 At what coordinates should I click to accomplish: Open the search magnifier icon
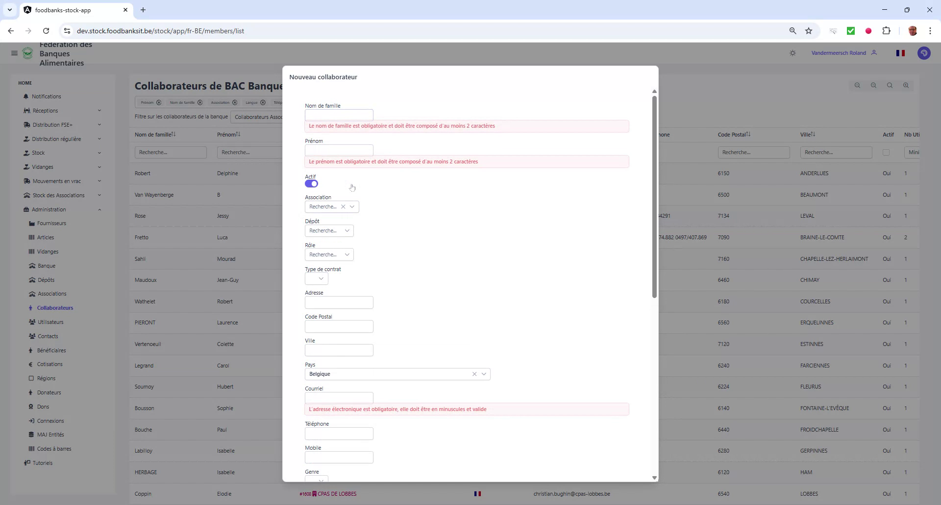tap(890, 86)
